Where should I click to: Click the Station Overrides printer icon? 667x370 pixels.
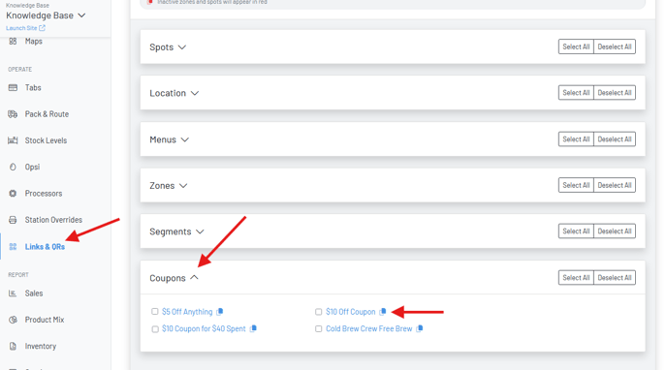(13, 220)
